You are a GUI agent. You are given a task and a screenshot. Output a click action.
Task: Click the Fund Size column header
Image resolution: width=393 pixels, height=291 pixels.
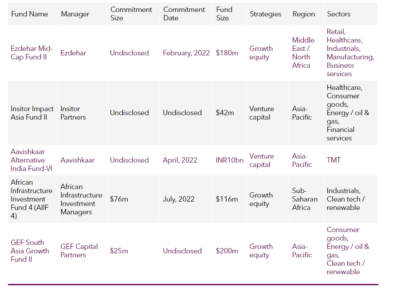[224, 14]
